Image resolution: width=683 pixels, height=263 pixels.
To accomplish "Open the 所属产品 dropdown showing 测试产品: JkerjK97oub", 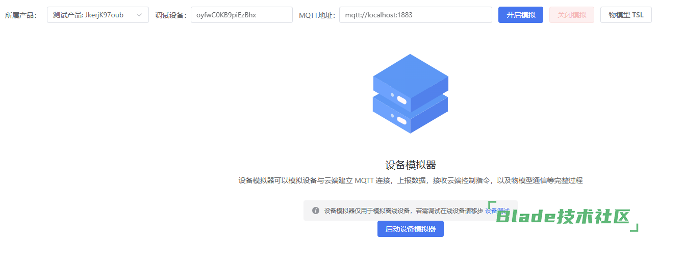I will (x=92, y=15).
